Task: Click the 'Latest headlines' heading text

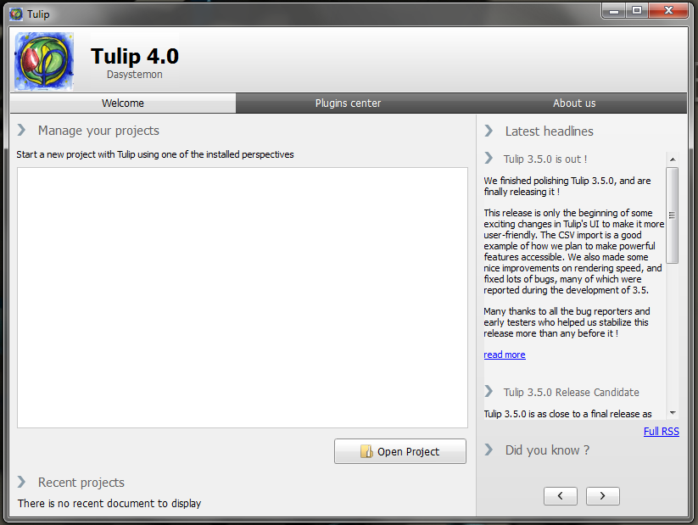Action: pyautogui.click(x=550, y=131)
